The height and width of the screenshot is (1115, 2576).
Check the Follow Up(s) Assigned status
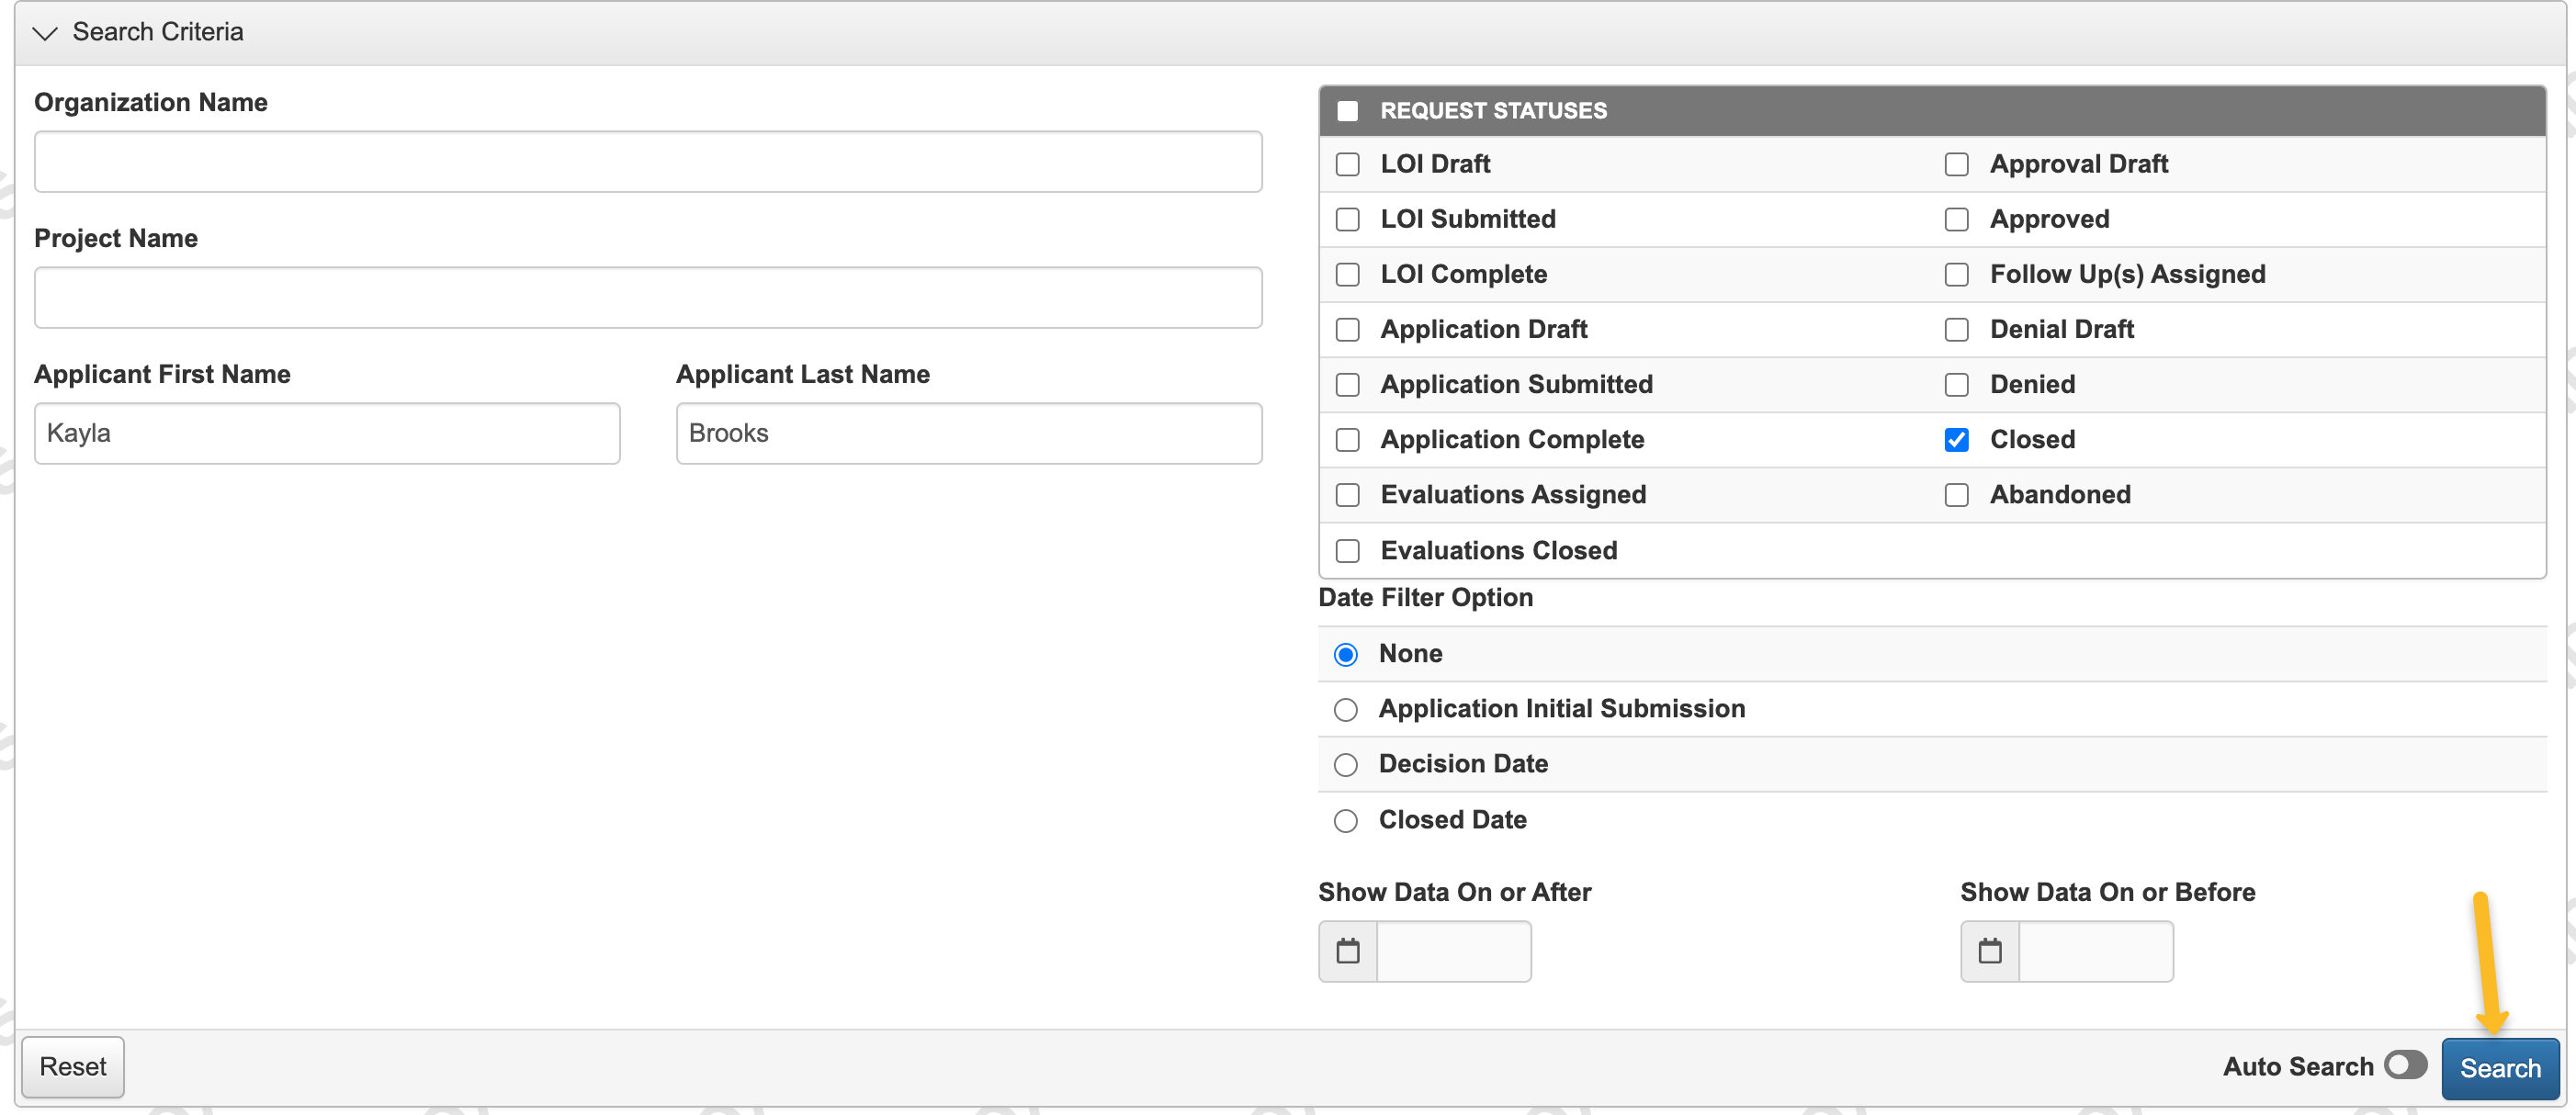click(1957, 274)
